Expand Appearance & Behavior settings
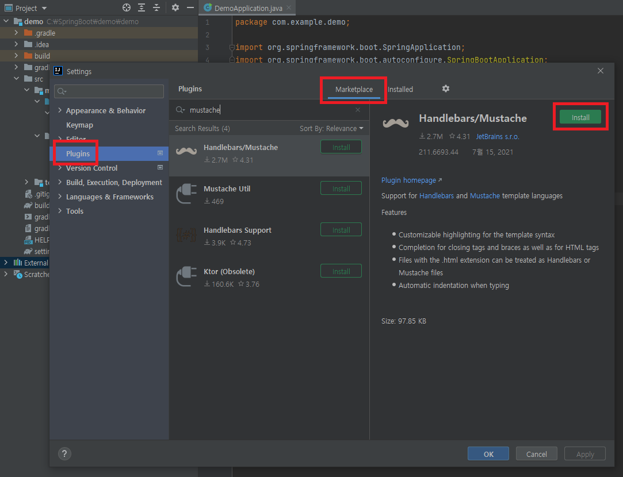The height and width of the screenshot is (477, 623). pos(60,110)
